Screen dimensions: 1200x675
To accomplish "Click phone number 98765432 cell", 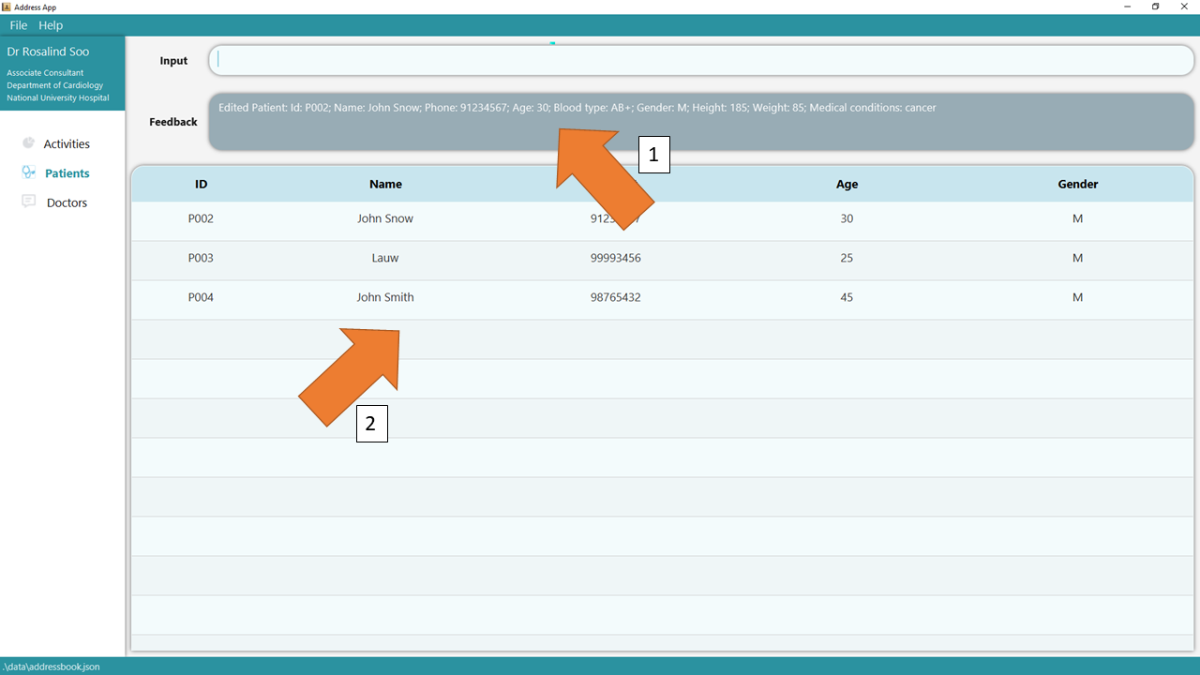I will (615, 297).
